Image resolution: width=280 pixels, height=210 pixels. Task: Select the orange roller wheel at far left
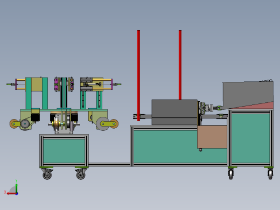coord(13,124)
